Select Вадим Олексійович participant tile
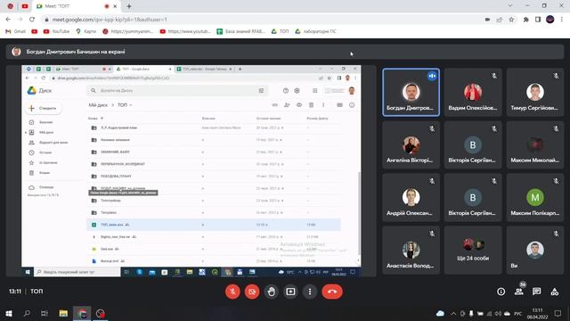 coord(473,93)
